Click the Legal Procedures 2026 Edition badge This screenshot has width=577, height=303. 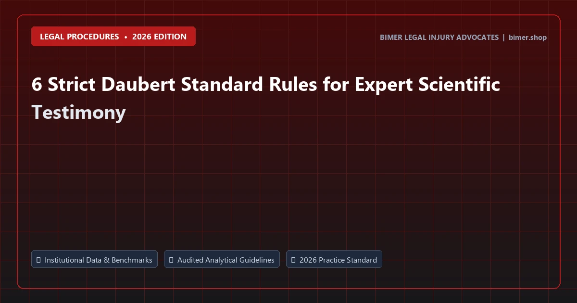click(x=113, y=37)
